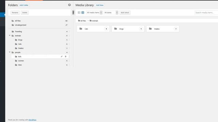Click the Dogs folder card icon
The height and width of the screenshot is (122, 218).
tap(115, 28)
